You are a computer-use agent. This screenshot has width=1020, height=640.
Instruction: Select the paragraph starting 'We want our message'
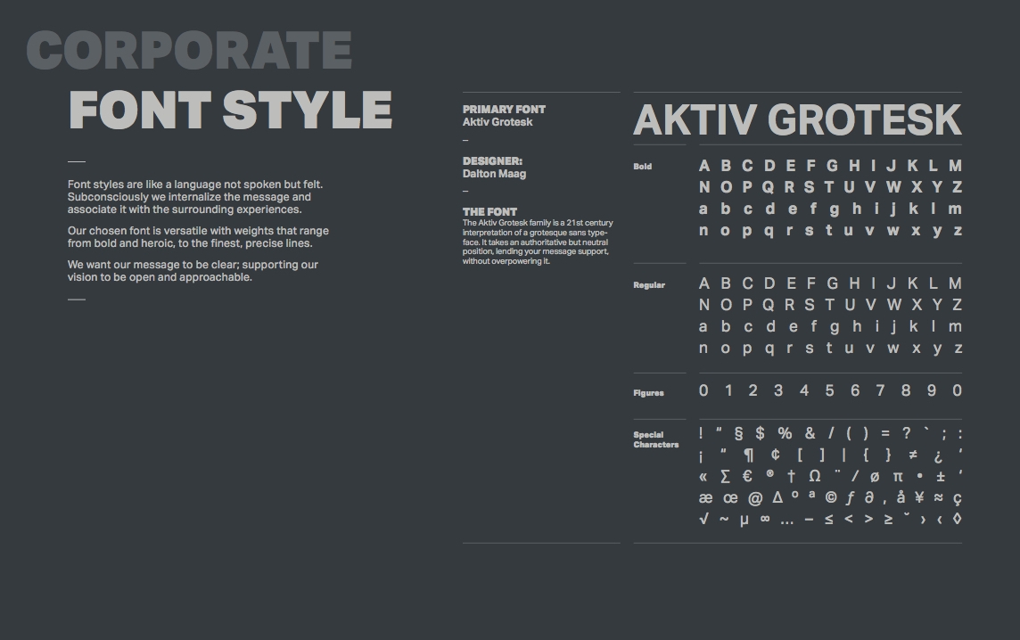[x=193, y=271]
